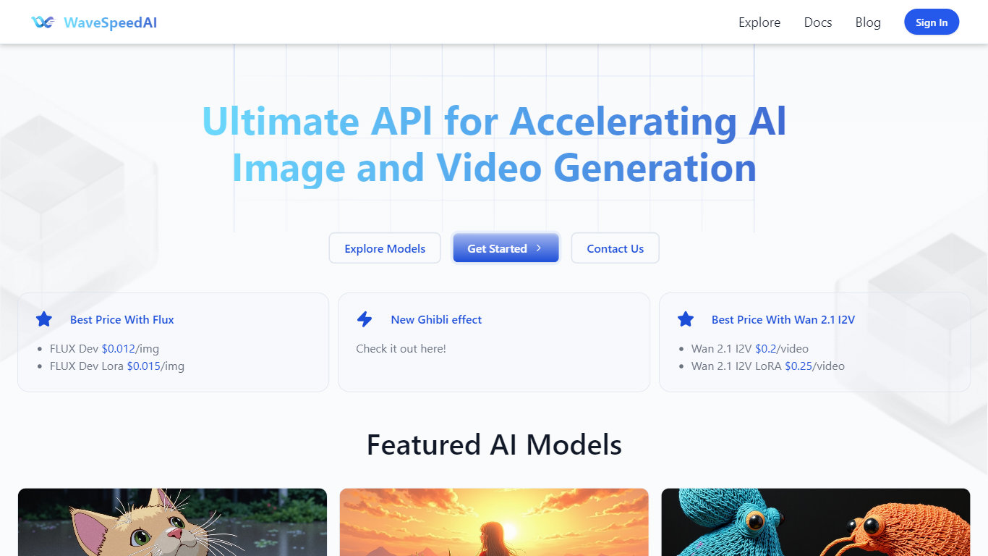Viewport: 988px width, 556px height.
Task: Click the 'Ultimate API for Accelerating AI' headline
Action: pyautogui.click(x=494, y=120)
